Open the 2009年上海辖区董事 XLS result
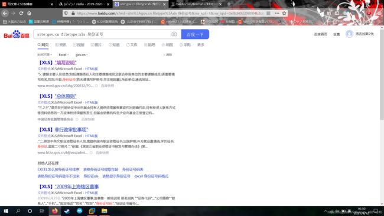The image size is (384, 216). coord(77,186)
